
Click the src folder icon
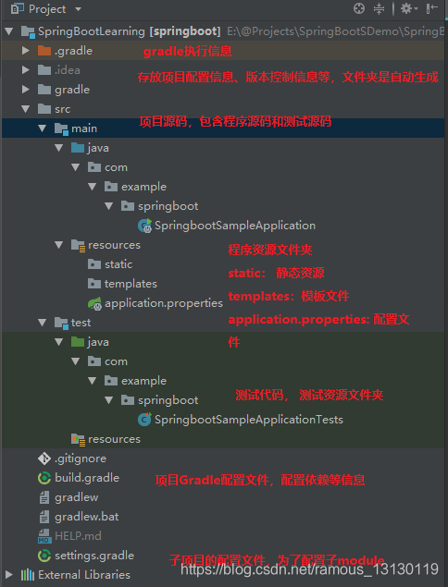pyautogui.click(x=44, y=108)
